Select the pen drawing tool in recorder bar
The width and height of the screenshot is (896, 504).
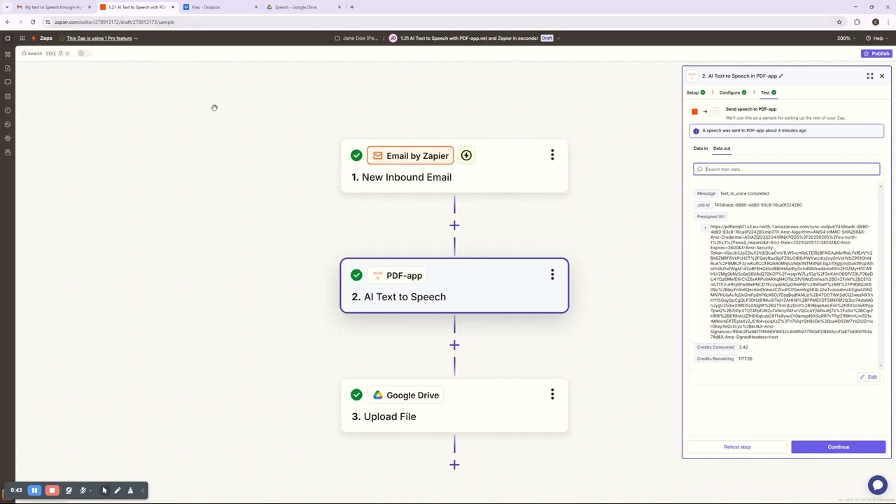(x=117, y=491)
